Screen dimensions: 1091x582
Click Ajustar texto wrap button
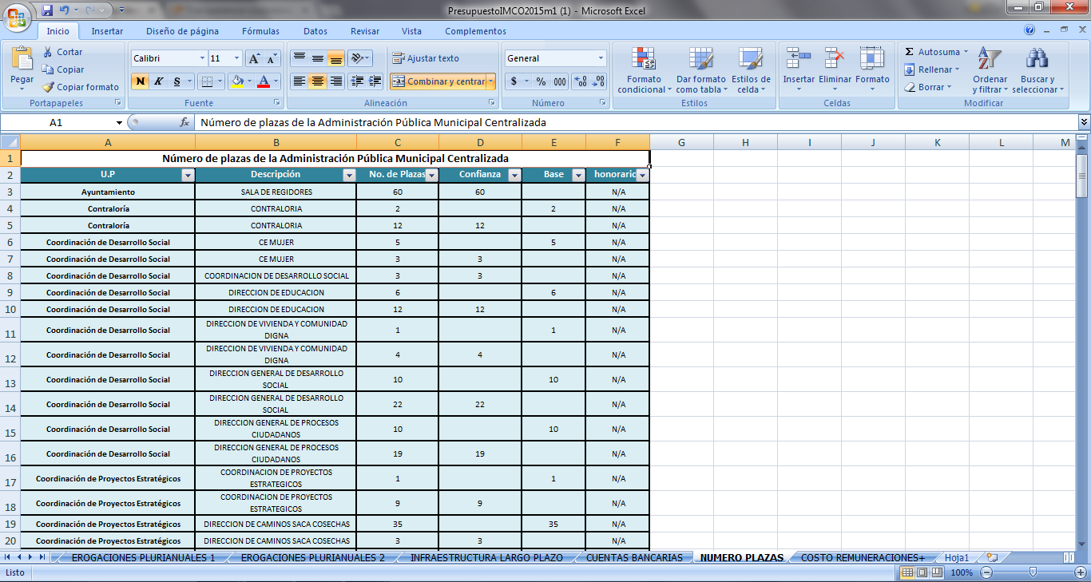pyautogui.click(x=426, y=58)
